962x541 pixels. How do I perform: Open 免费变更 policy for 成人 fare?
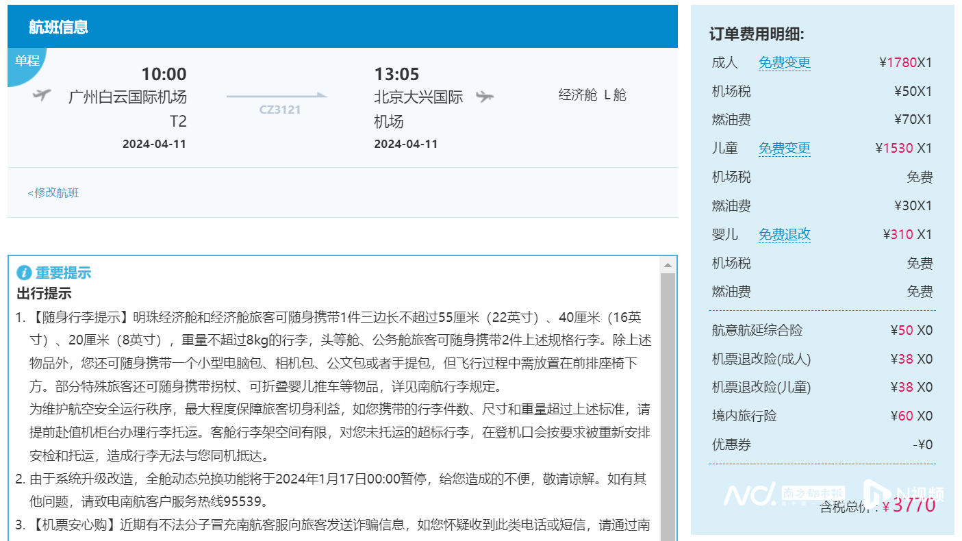pyautogui.click(x=784, y=63)
